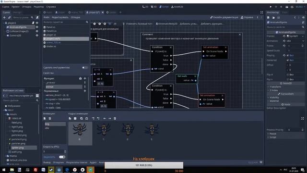Open Inspector object history icon
The height and width of the screenshot is (173, 307).
[x=303, y=17]
